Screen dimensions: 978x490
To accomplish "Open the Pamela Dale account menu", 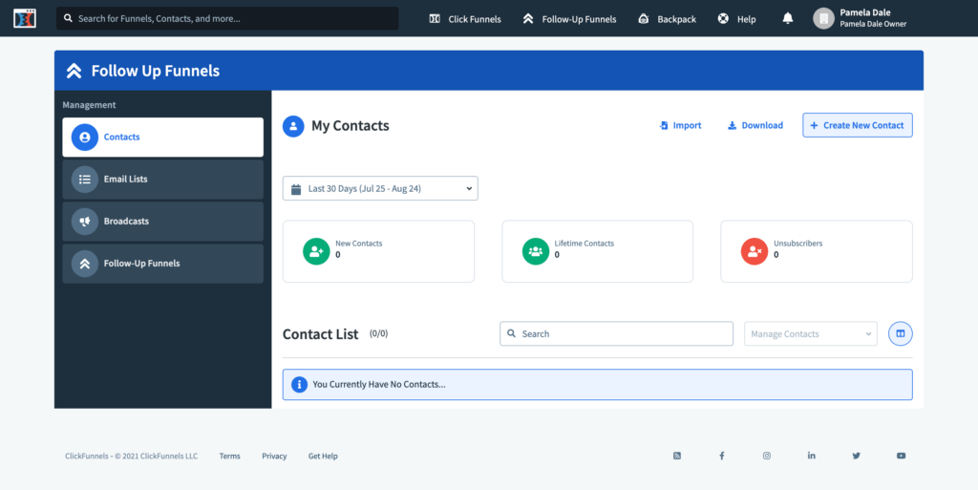I will (861, 19).
